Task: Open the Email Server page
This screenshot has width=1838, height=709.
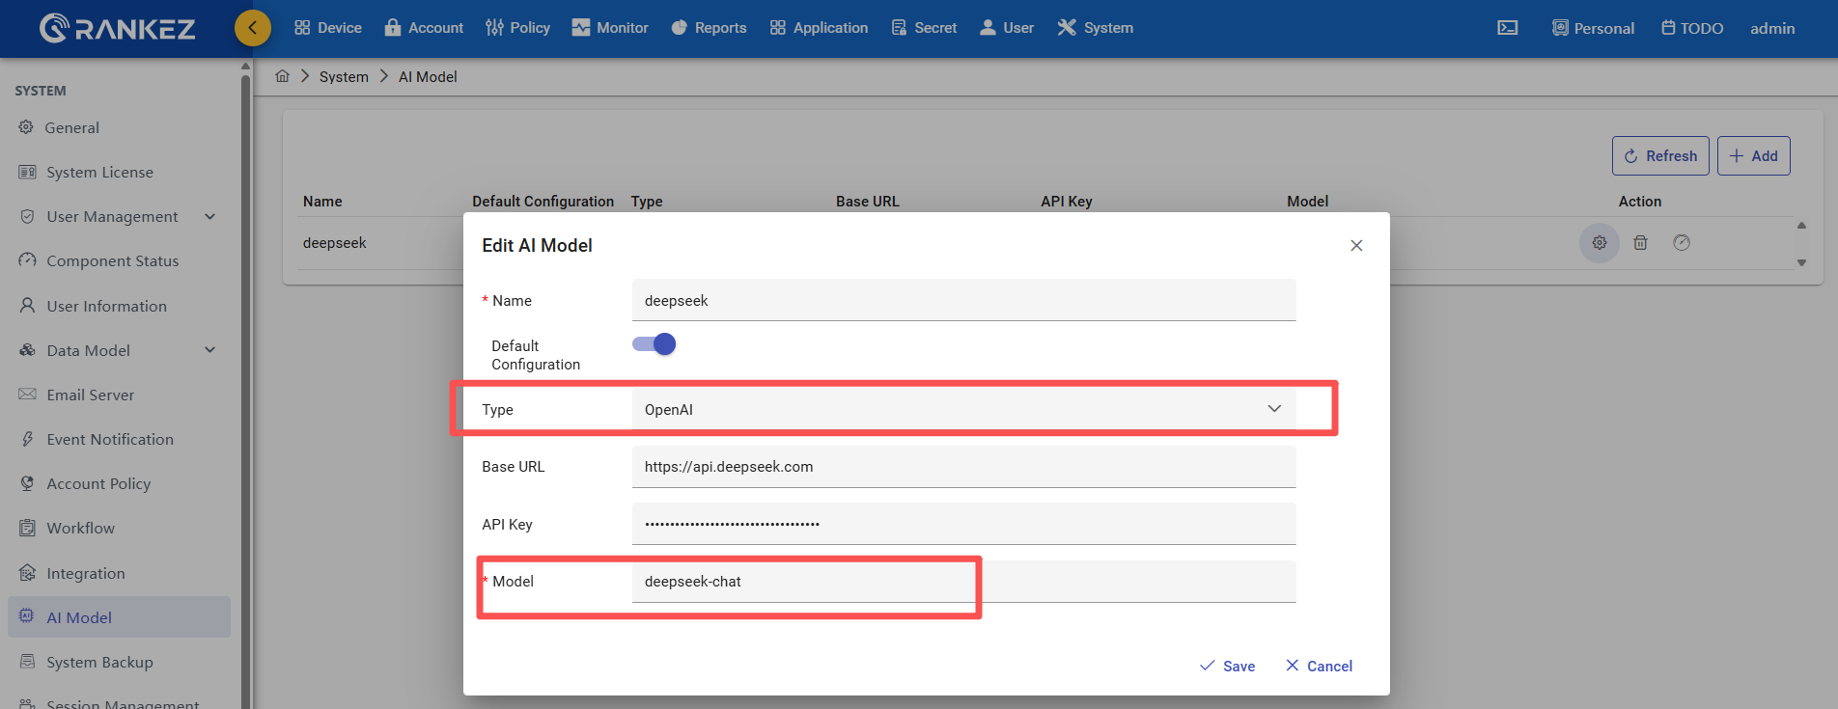Action: 91,395
